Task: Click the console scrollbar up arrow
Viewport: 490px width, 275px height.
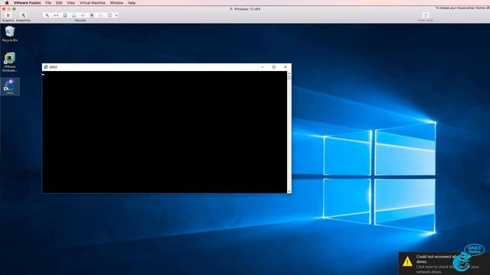Action: click(x=289, y=73)
